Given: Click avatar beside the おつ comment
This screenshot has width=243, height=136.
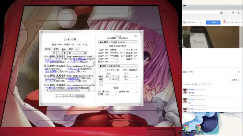Looking at the screenshot, I should coord(185,101).
